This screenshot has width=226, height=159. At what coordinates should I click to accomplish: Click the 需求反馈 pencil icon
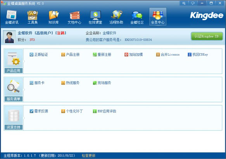tap(31, 111)
